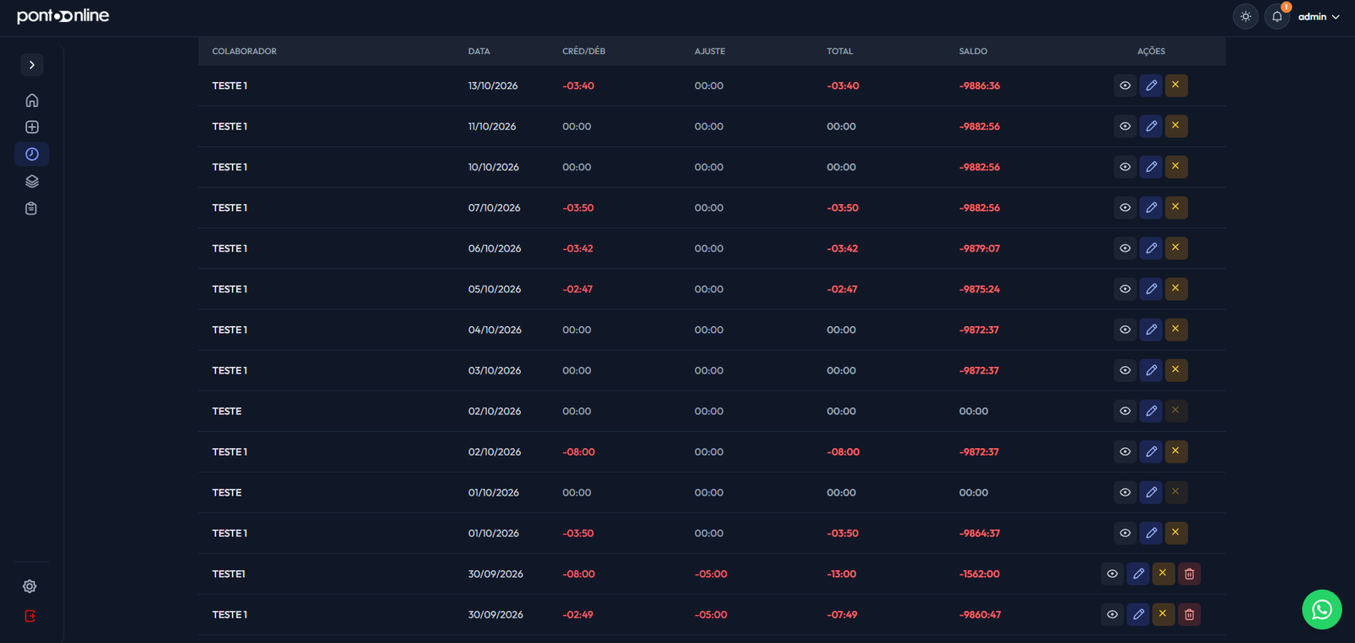The height and width of the screenshot is (643, 1355).
Task: Delete the TESTE1 30/09/2026 row with trash icon
Action: [1189, 574]
